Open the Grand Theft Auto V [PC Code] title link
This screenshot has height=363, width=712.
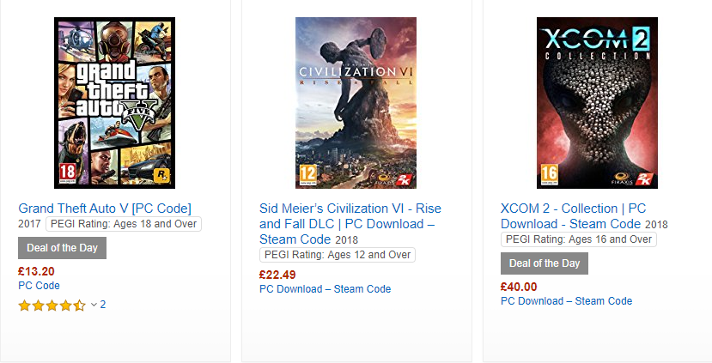105,209
